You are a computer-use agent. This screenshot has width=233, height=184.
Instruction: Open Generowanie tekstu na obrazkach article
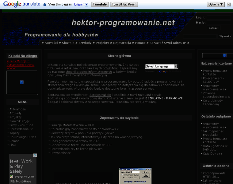81,145
